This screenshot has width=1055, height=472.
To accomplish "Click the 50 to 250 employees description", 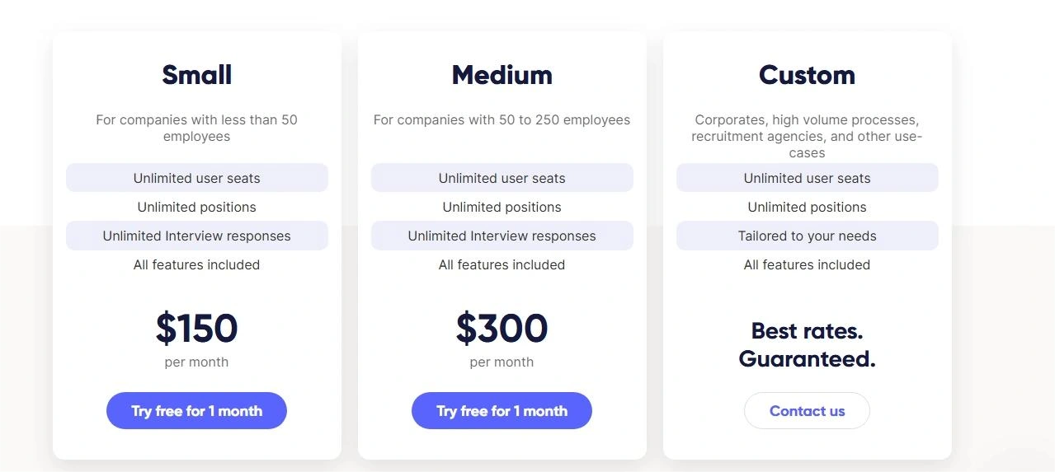I will coord(502,120).
